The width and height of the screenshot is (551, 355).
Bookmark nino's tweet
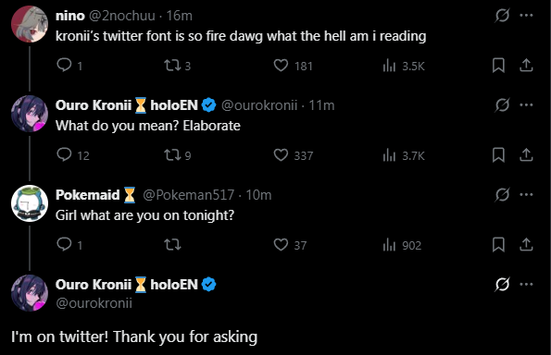point(498,66)
